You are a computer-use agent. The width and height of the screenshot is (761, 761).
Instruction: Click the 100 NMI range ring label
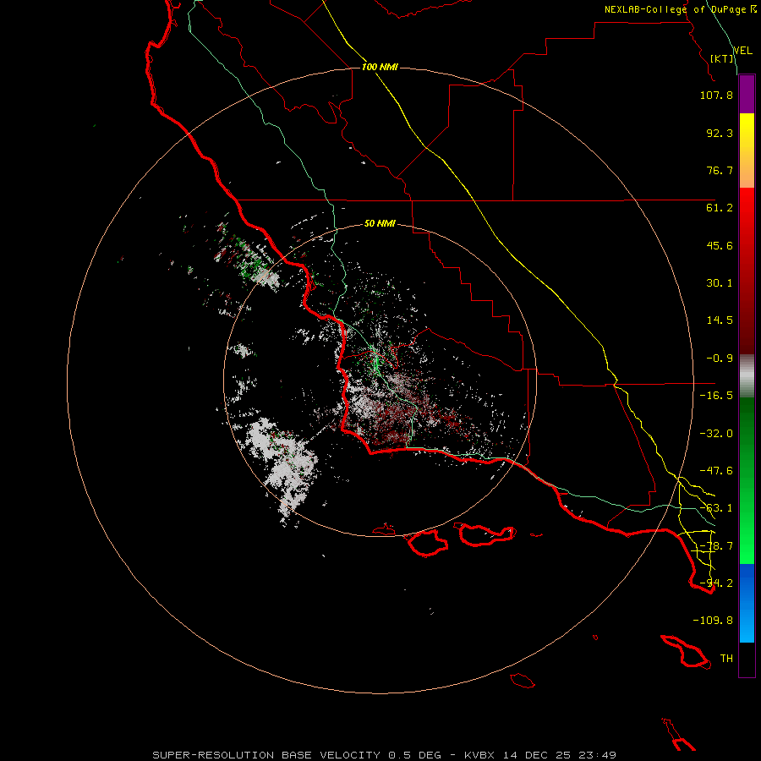[380, 67]
